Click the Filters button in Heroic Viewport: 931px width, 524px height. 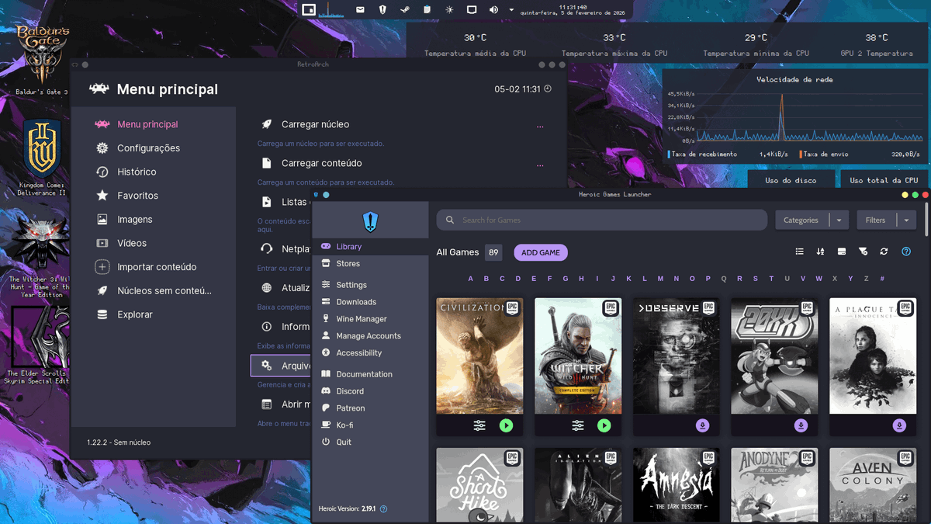pyautogui.click(x=876, y=220)
